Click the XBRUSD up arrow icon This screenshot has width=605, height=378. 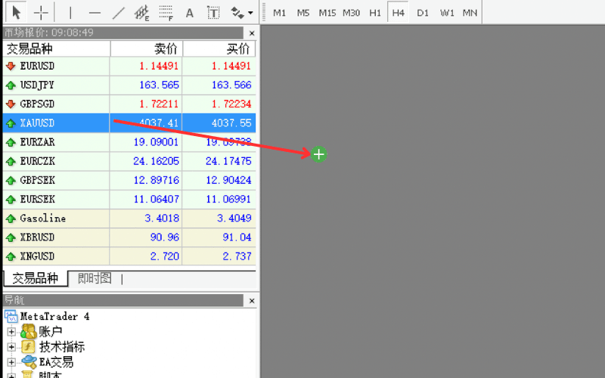click(x=11, y=237)
